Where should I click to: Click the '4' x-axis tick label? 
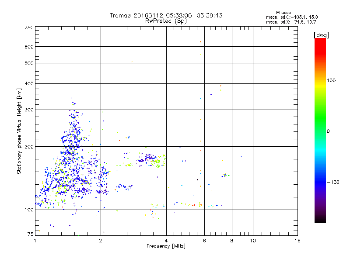166,241
